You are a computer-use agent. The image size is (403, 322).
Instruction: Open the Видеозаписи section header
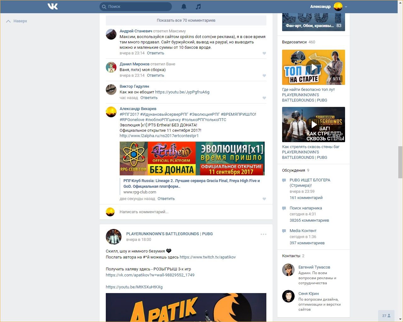coord(298,42)
